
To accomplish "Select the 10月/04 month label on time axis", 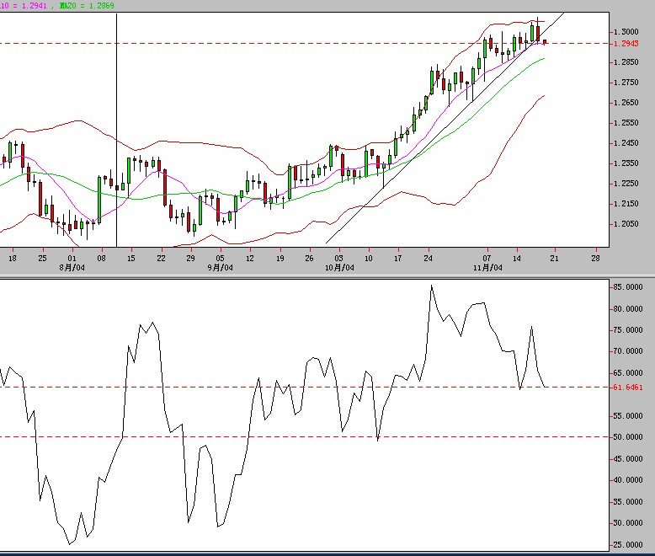I will [x=339, y=267].
